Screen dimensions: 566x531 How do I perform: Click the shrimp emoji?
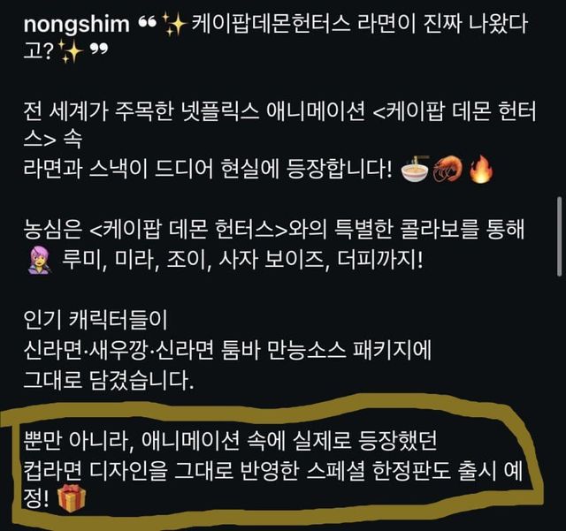[x=447, y=169]
